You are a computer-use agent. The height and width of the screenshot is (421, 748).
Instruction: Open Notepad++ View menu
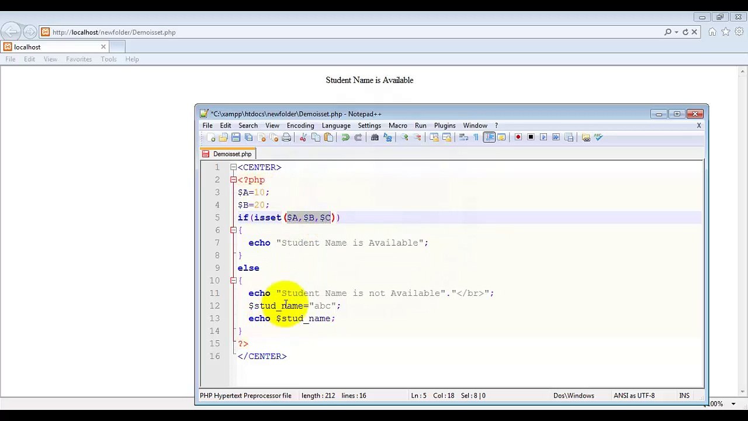click(272, 126)
